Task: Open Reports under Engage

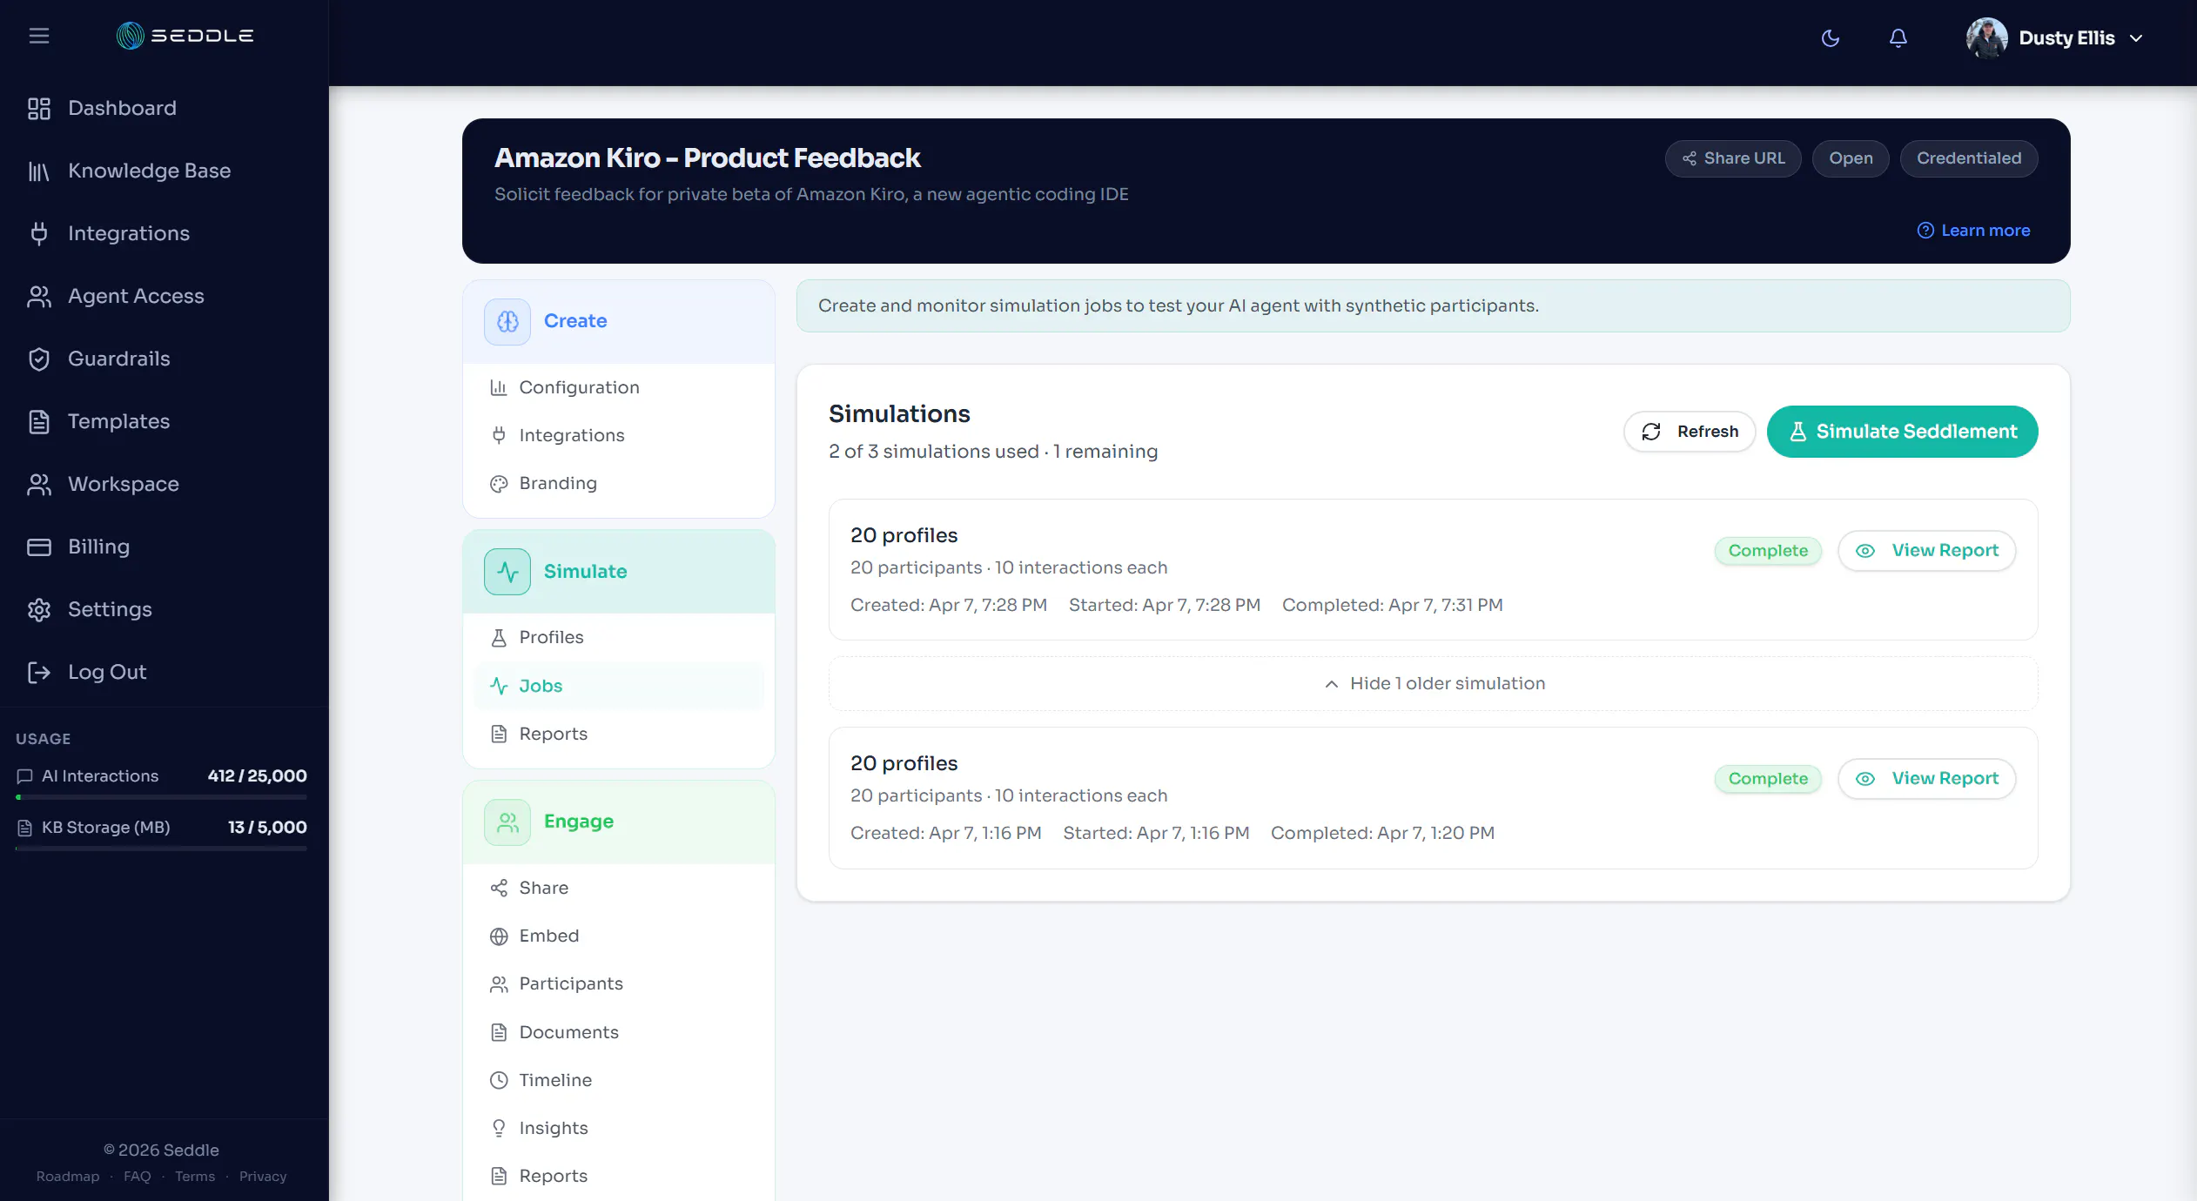Action: point(619,1176)
